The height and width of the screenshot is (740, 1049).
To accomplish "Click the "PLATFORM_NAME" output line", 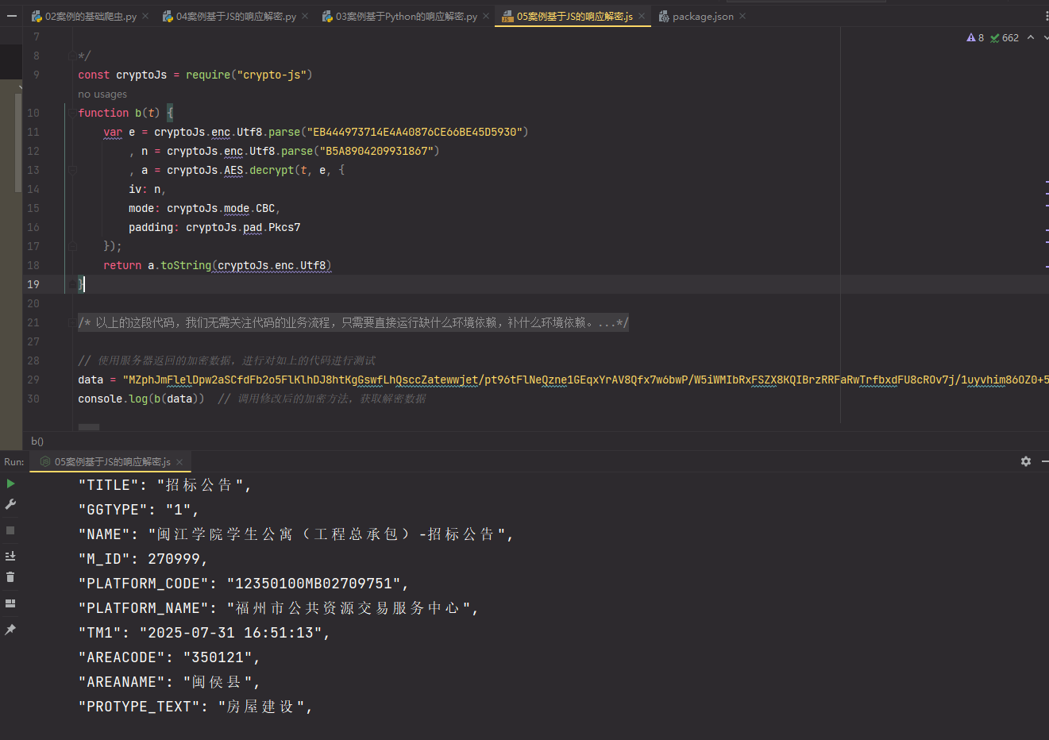I will click(x=279, y=608).
